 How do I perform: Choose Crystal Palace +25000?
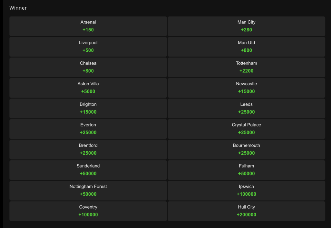click(246, 129)
